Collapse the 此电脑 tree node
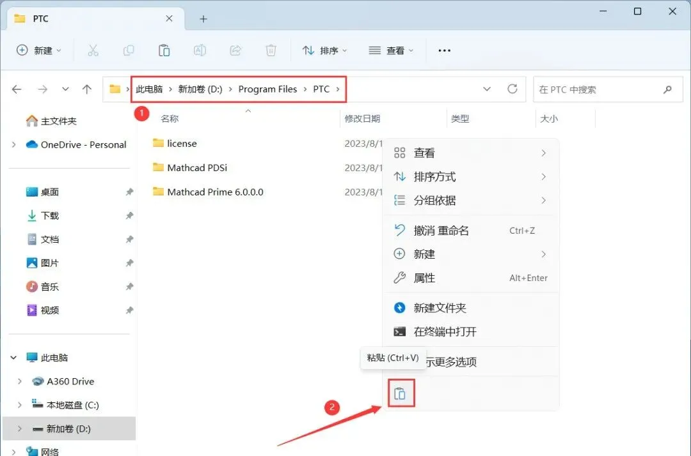This screenshot has width=691, height=456. pos(13,358)
